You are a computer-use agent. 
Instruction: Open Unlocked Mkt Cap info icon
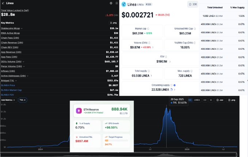coord(195,28)
